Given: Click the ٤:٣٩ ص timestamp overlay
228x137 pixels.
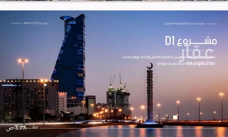Looking at the screenshot, I should click(x=16, y=128).
